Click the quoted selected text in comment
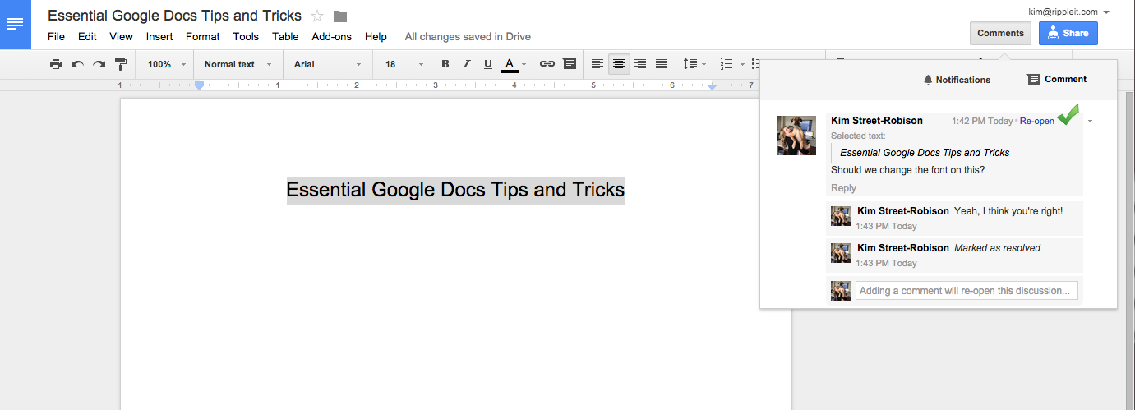This screenshot has height=410, width=1135. (x=925, y=153)
